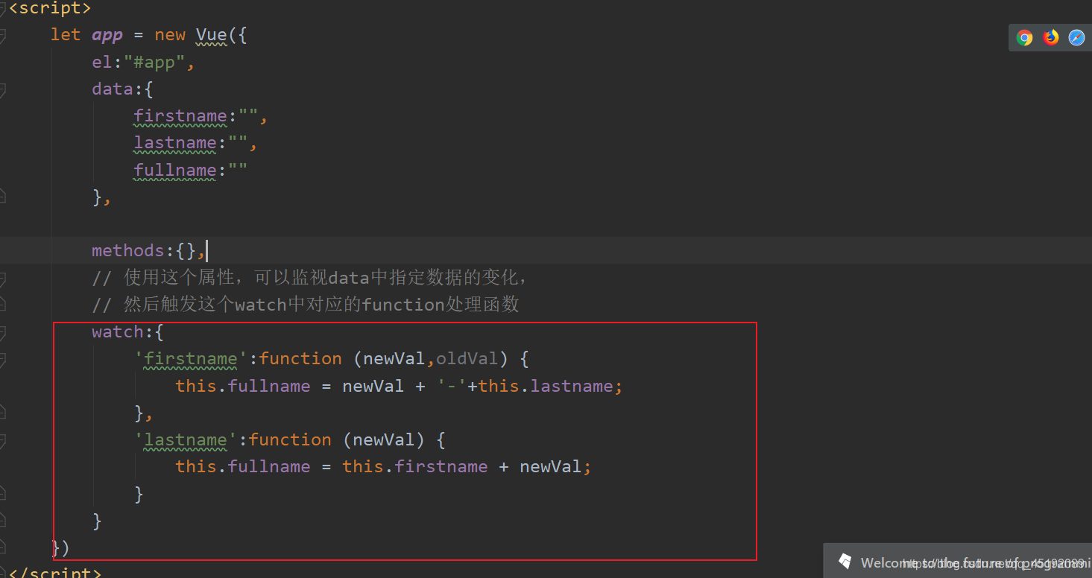
Task: Click 'fullname' property inside data object
Action: 175,170
